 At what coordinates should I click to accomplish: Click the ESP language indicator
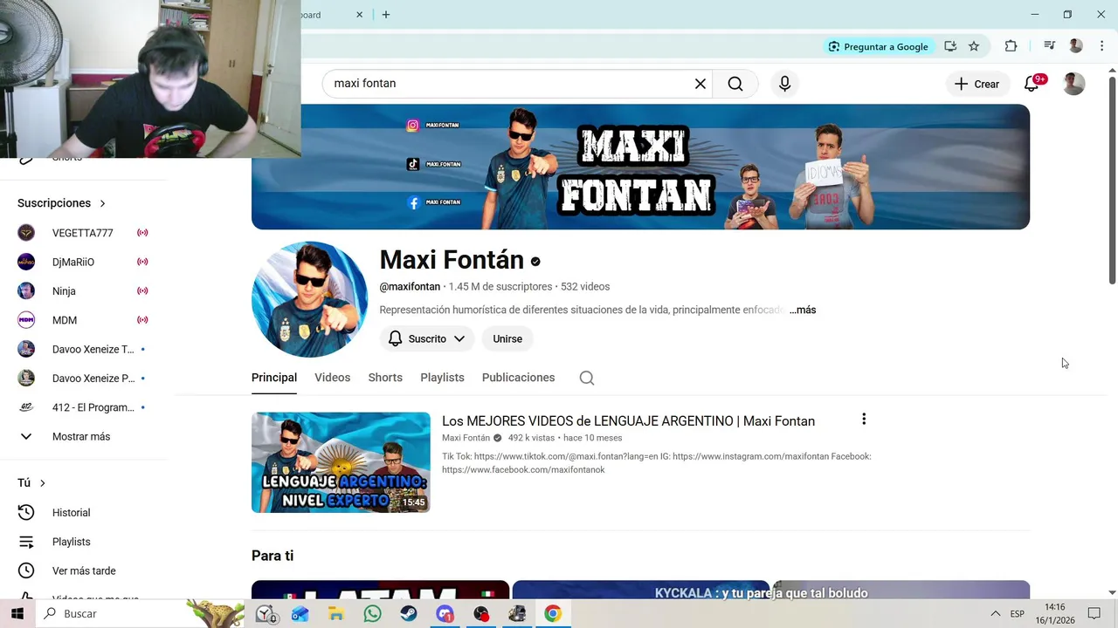(1017, 614)
